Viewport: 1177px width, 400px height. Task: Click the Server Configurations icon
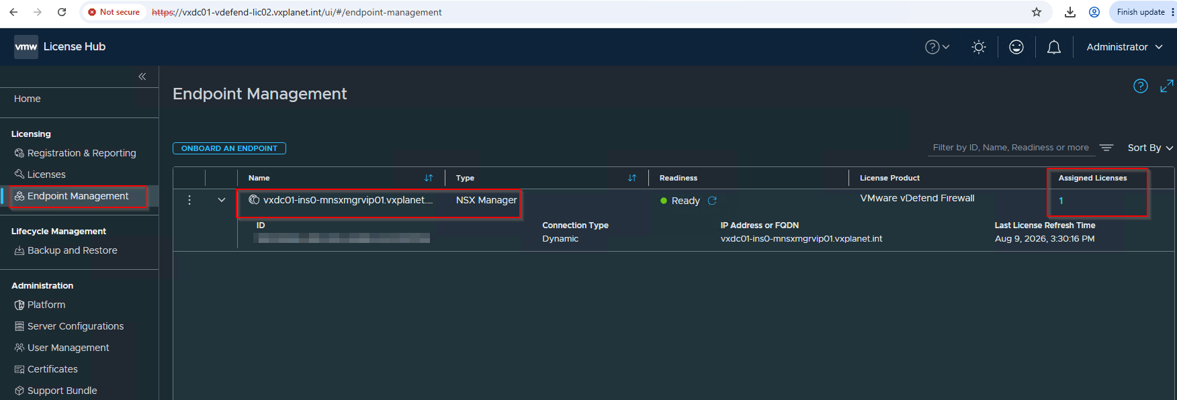coord(19,326)
